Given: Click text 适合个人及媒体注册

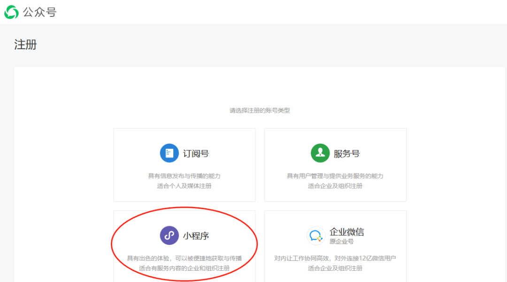Looking at the screenshot, I should pos(184,186).
